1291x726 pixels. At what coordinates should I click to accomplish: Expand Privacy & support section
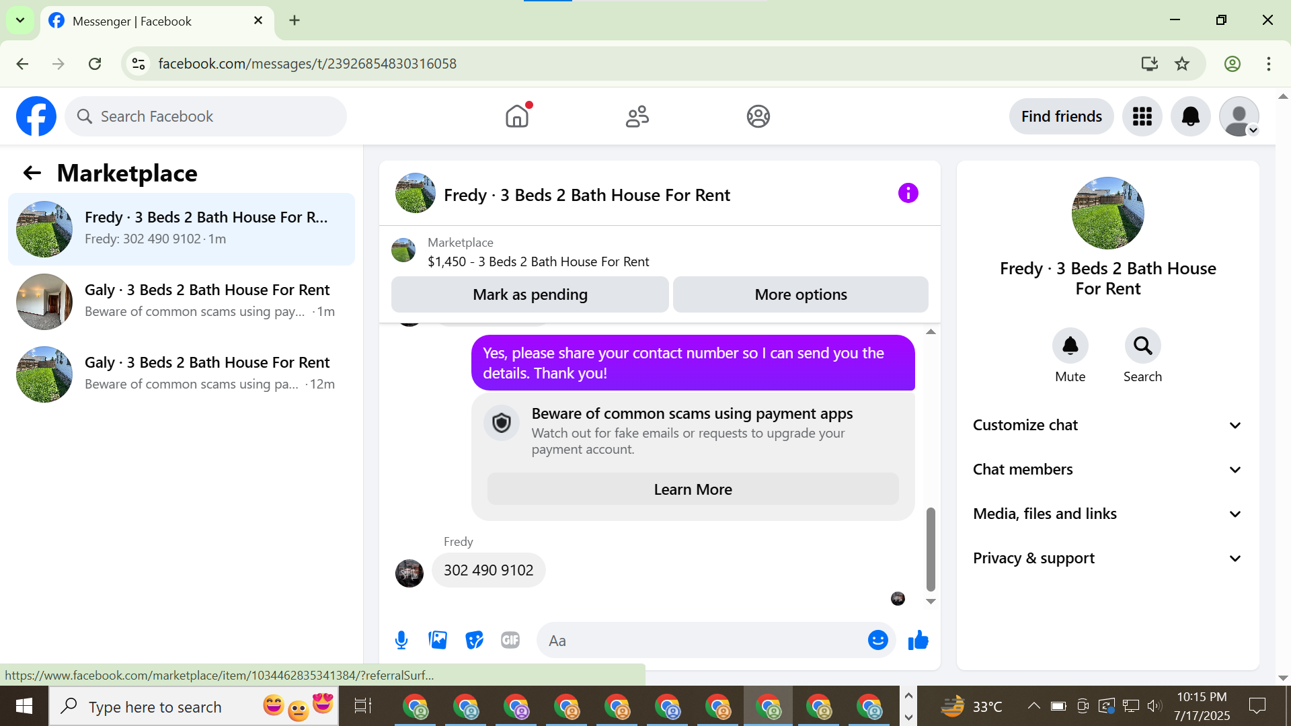pyautogui.click(x=1107, y=558)
